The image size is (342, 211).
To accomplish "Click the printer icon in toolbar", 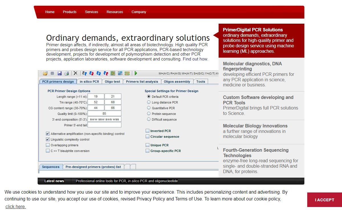I will 66,73.
